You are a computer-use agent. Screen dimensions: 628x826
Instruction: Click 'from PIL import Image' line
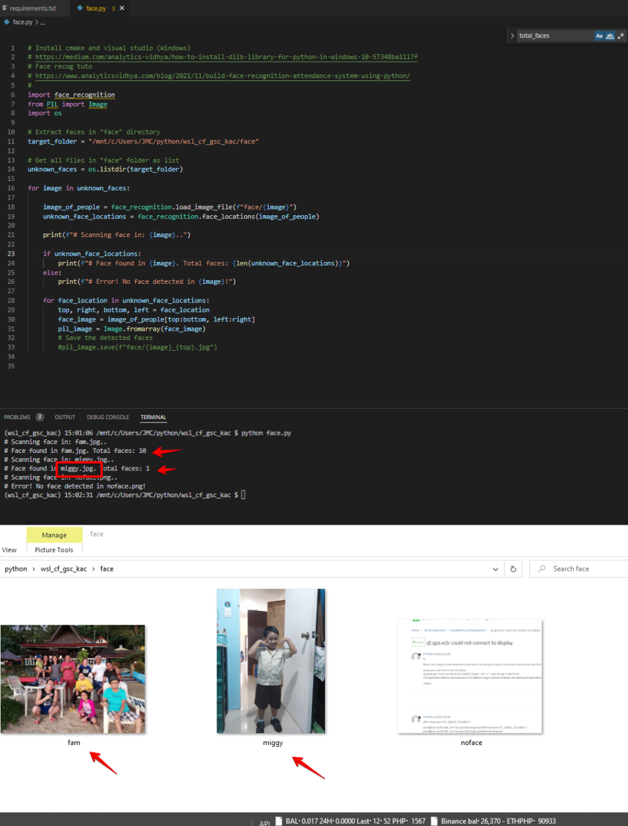(67, 104)
